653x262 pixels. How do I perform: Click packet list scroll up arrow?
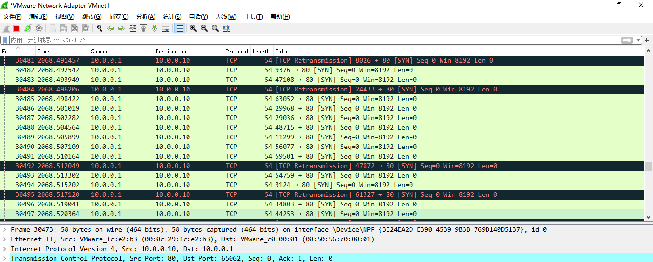648,50
